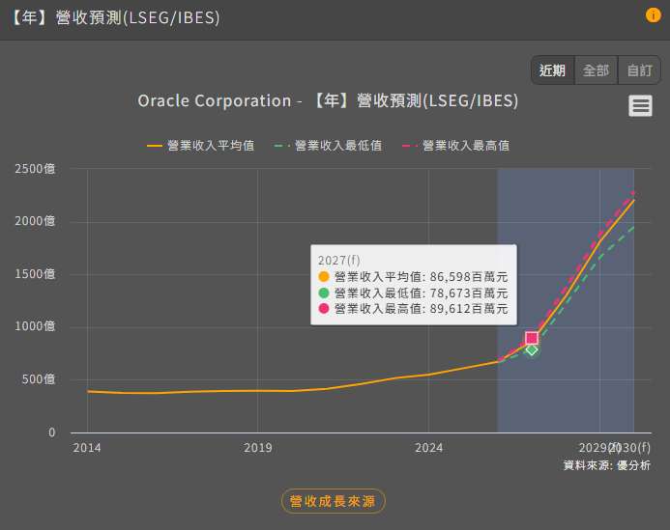Image resolution: width=670 pixels, height=530 pixels.
Task: Click the 2019 x-axis label
Action: coord(258,448)
